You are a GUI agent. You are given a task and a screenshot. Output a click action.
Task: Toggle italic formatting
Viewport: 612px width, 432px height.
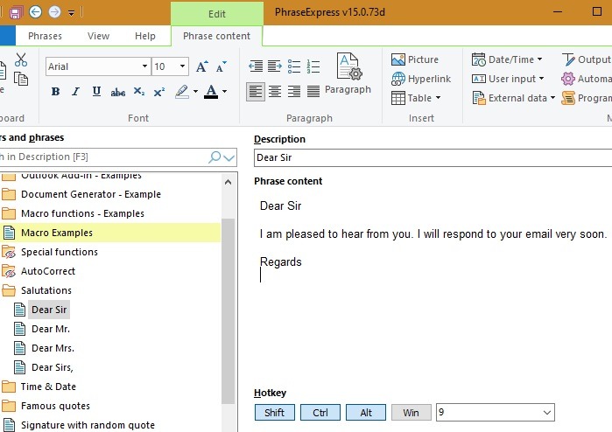click(x=75, y=92)
